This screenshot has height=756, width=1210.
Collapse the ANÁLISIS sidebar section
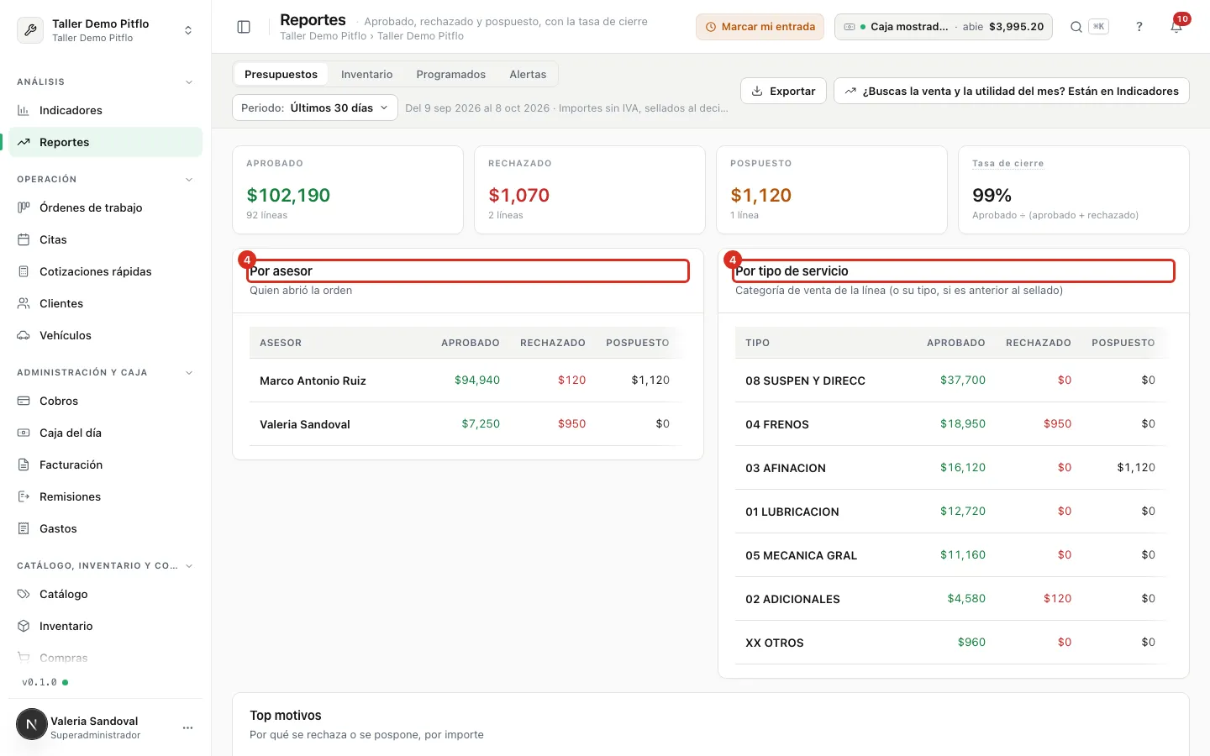[x=189, y=82]
